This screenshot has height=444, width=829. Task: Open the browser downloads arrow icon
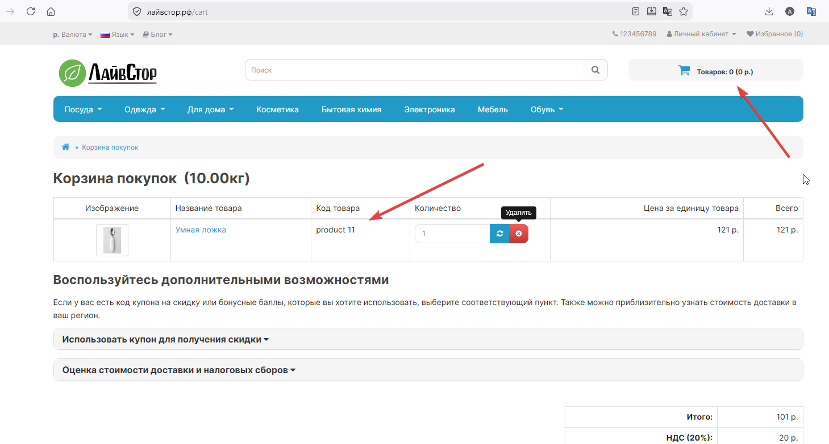pyautogui.click(x=769, y=11)
